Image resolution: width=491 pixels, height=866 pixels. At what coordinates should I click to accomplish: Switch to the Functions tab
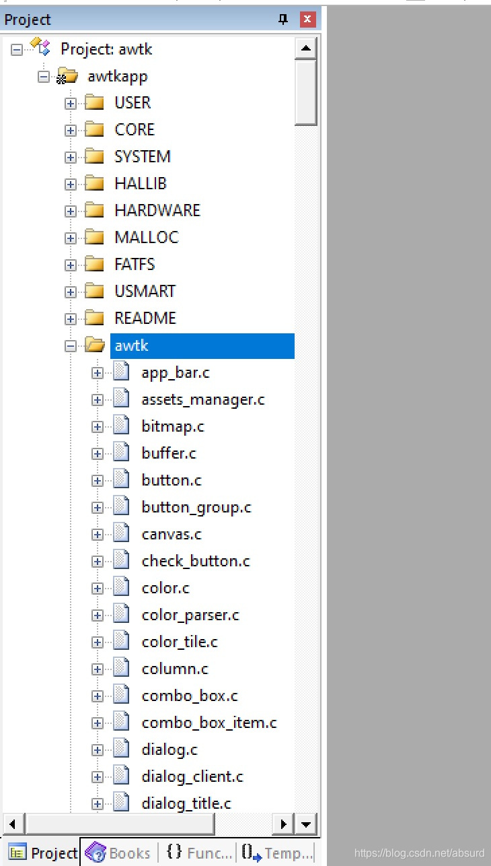(199, 853)
